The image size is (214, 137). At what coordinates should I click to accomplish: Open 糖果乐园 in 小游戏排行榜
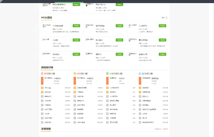[x=113, y=114]
